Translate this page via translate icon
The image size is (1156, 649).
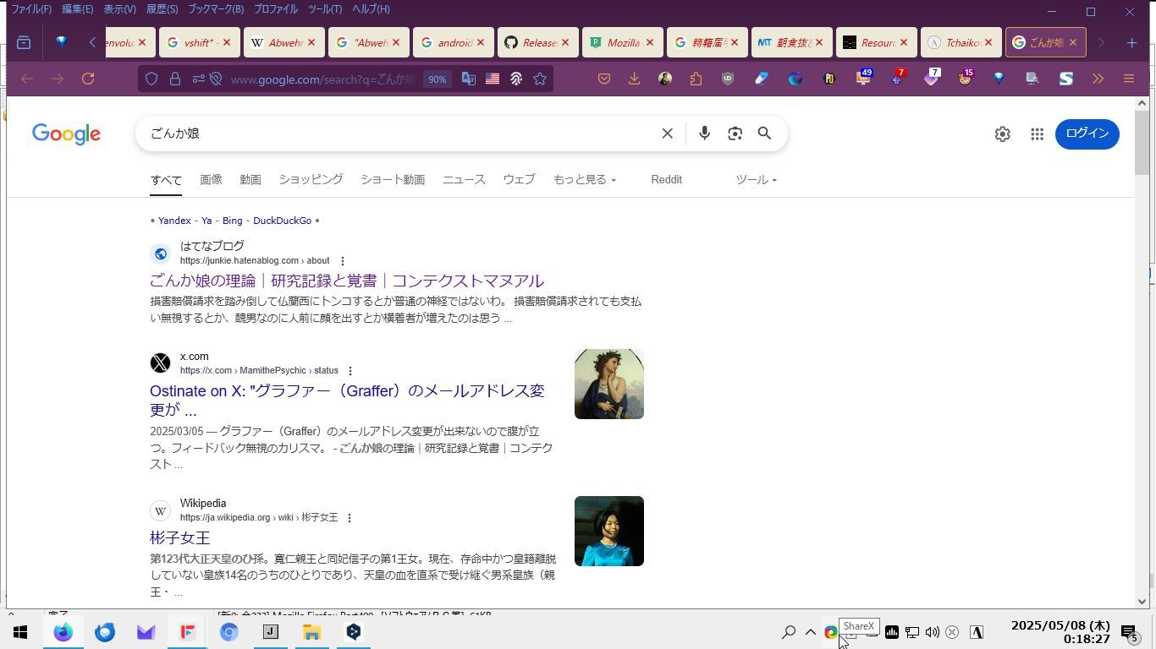468,79
